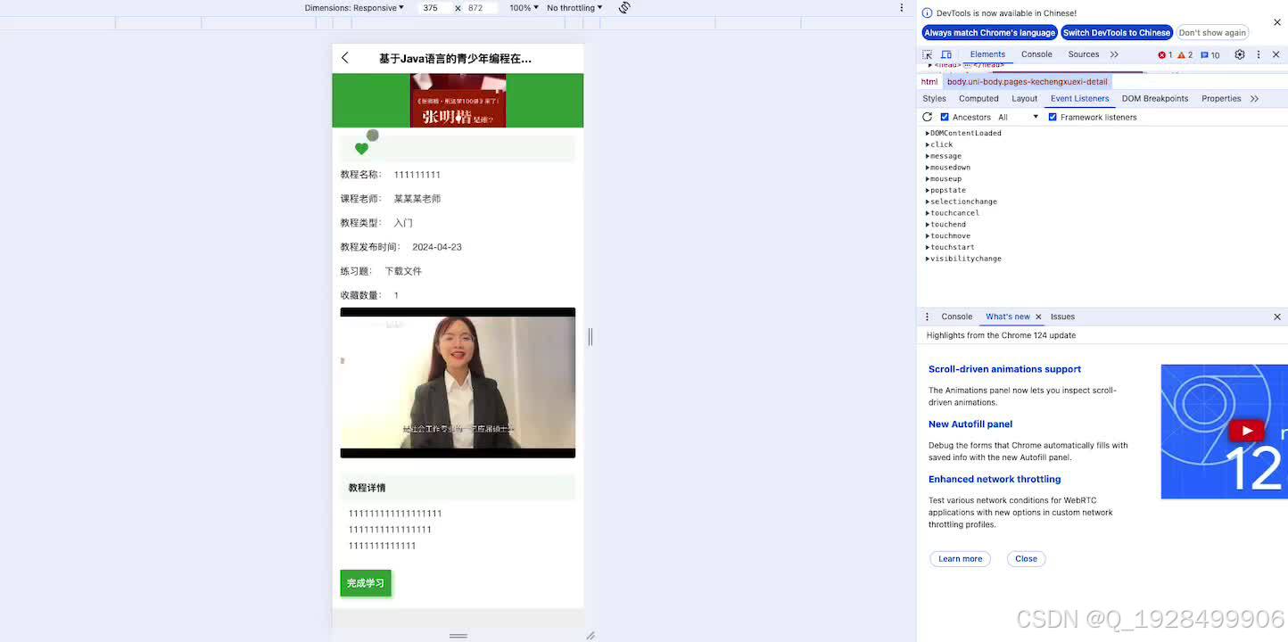Image resolution: width=1288 pixels, height=642 pixels.
Task: Open Scroll-driven animations support link
Action: 1004,369
